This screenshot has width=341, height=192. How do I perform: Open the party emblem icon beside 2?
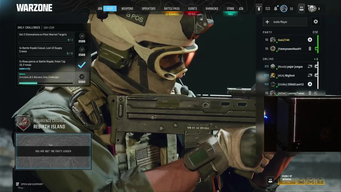(x=312, y=9)
